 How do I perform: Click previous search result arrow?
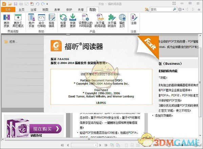click(187, 10)
